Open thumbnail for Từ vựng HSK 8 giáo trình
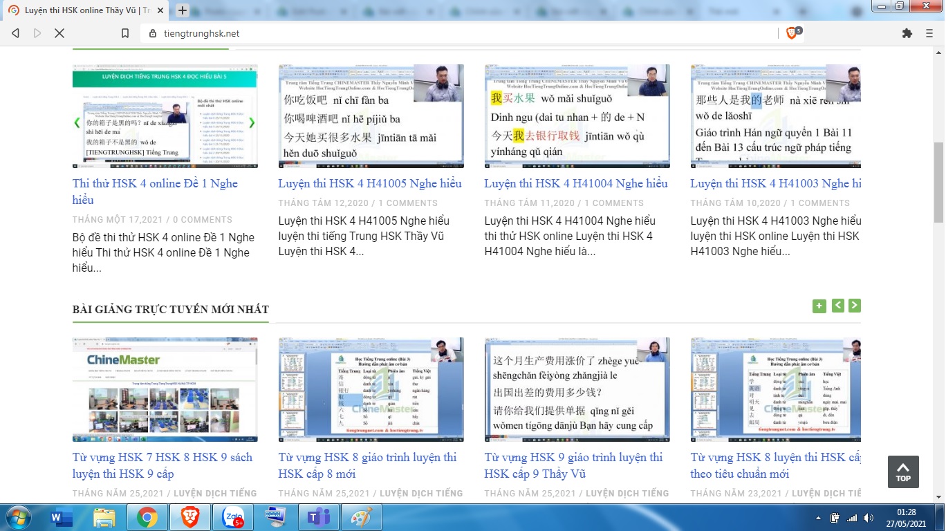946x531 pixels. click(371, 390)
